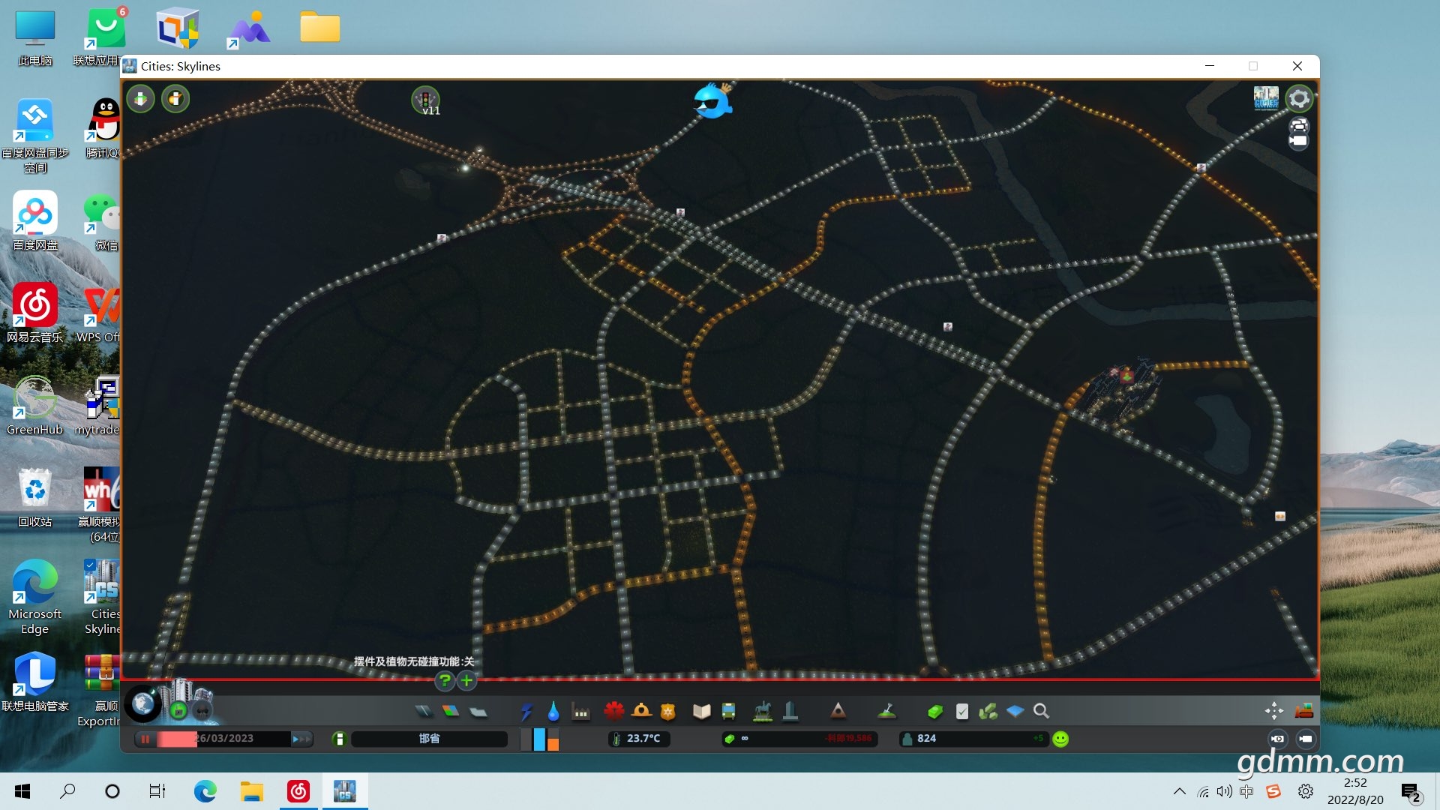1440x810 pixels.
Task: Open the Policies panel
Action: pos(962,711)
